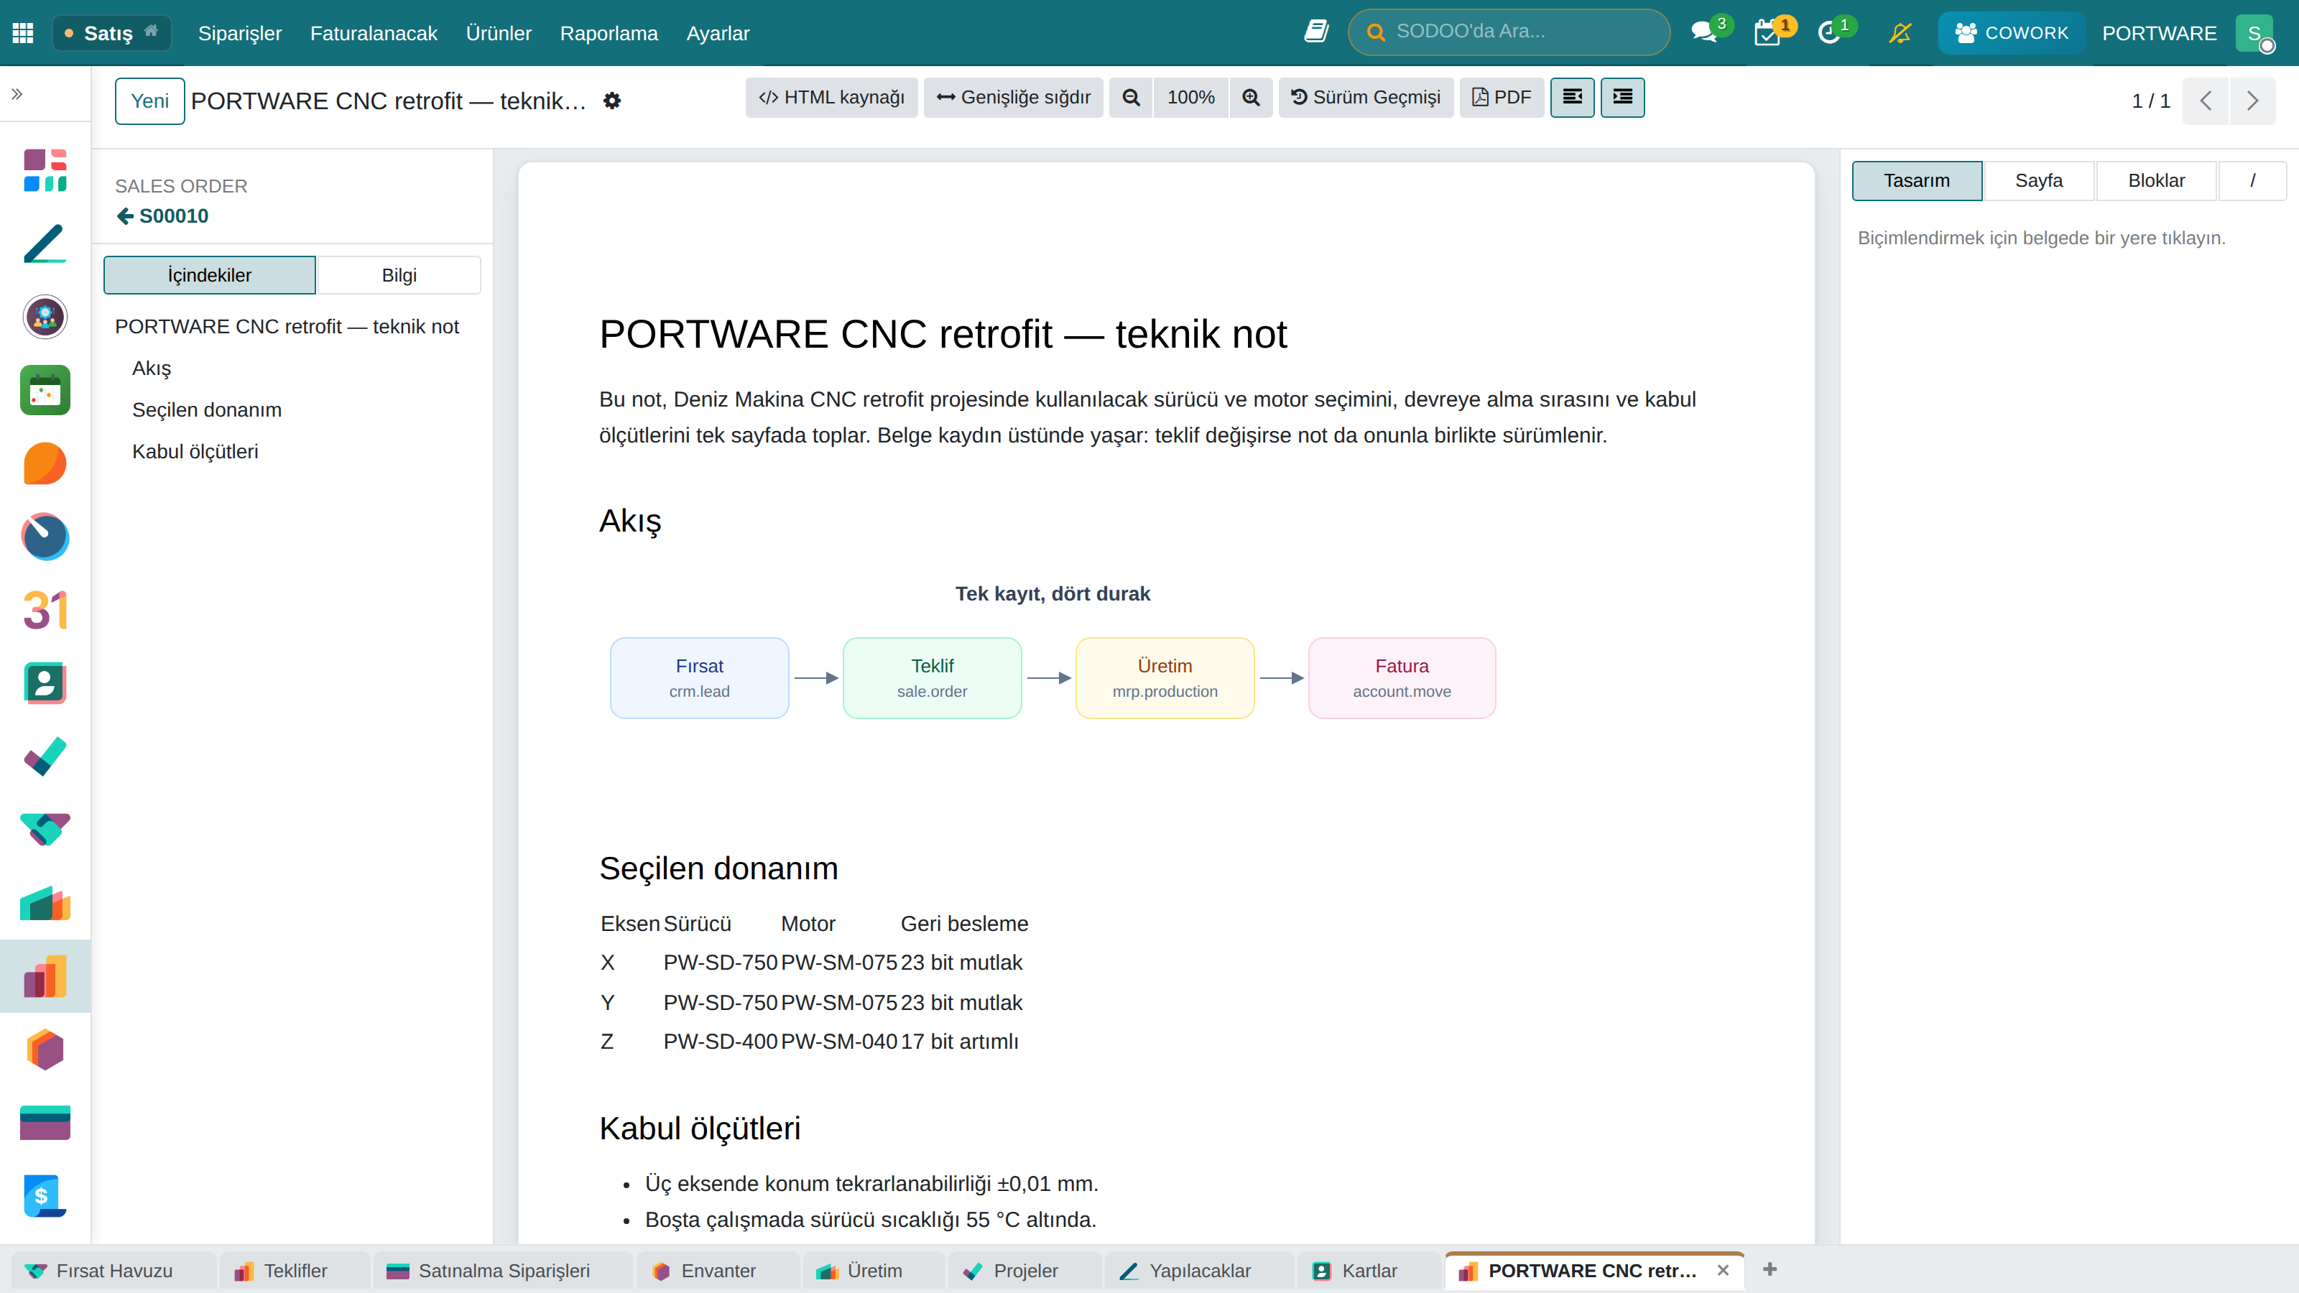This screenshot has height=1293, width=2299.
Task: Expand the sidebar with double chevron
Action: click(x=17, y=93)
